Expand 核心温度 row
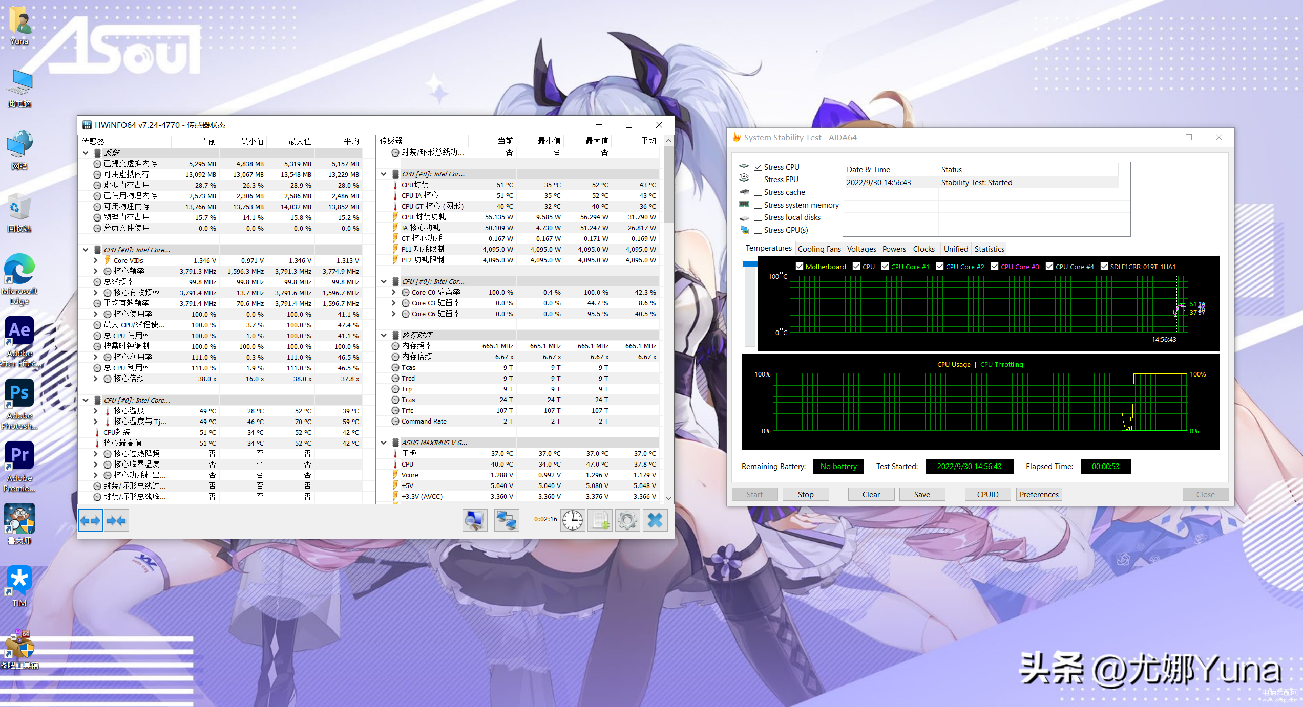 (x=96, y=411)
